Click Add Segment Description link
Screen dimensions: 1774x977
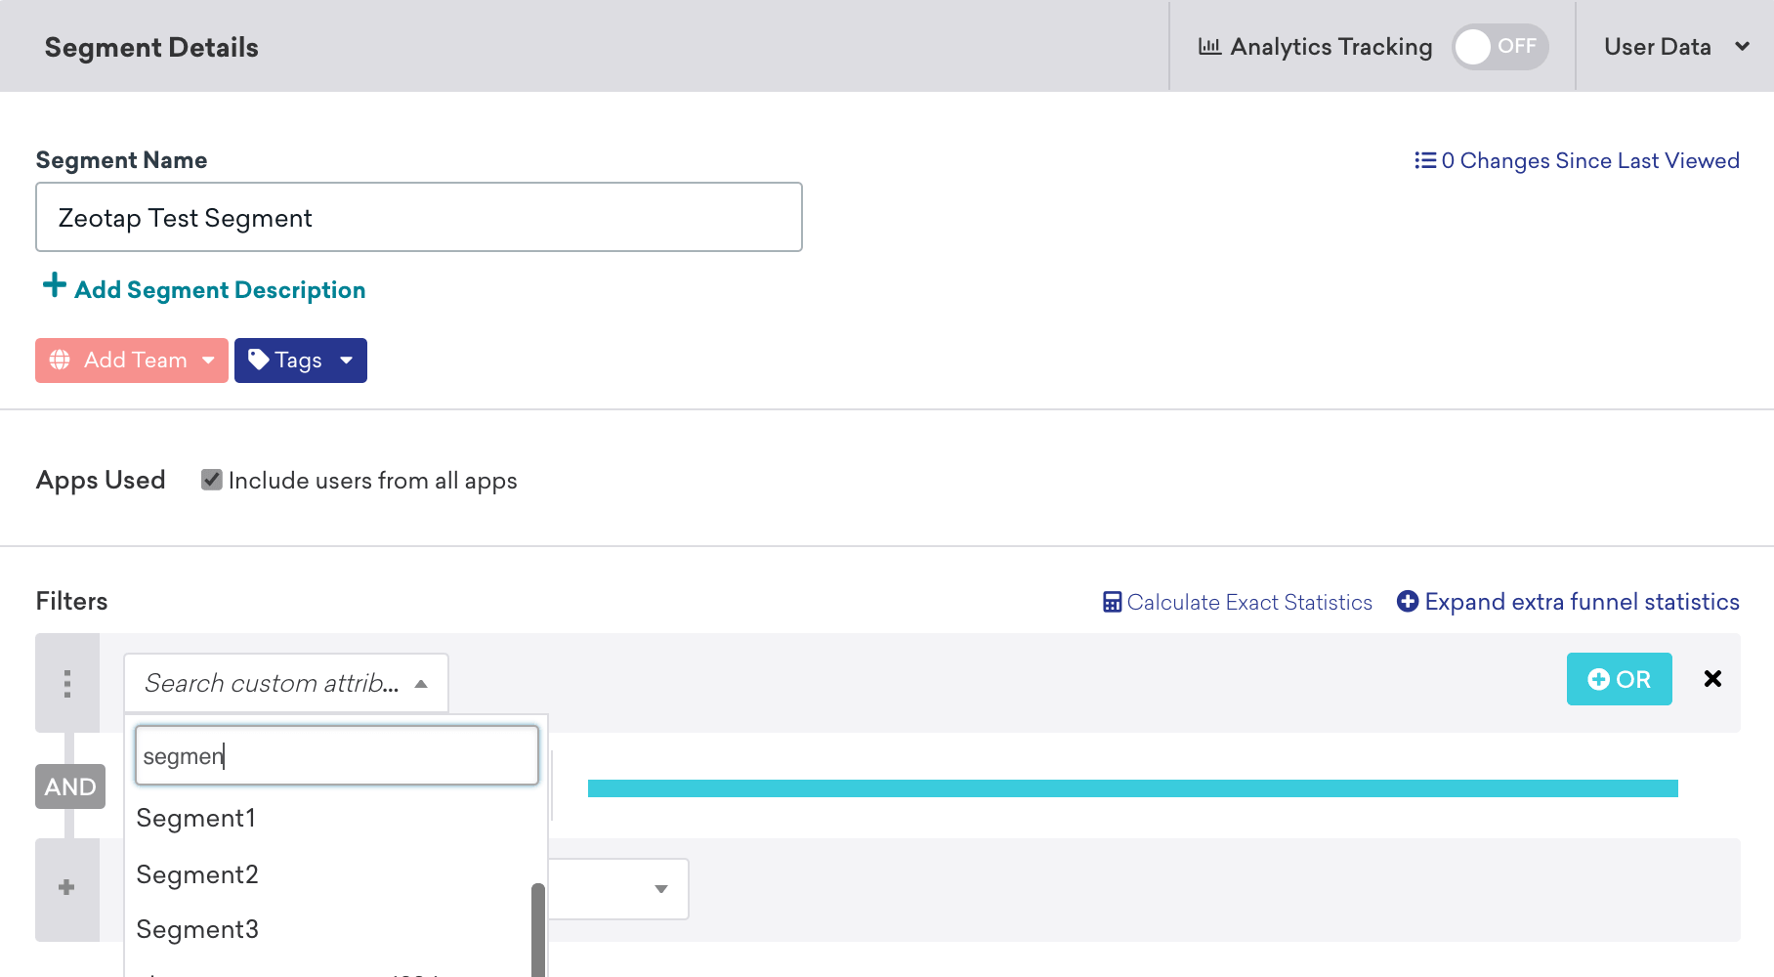219,290
